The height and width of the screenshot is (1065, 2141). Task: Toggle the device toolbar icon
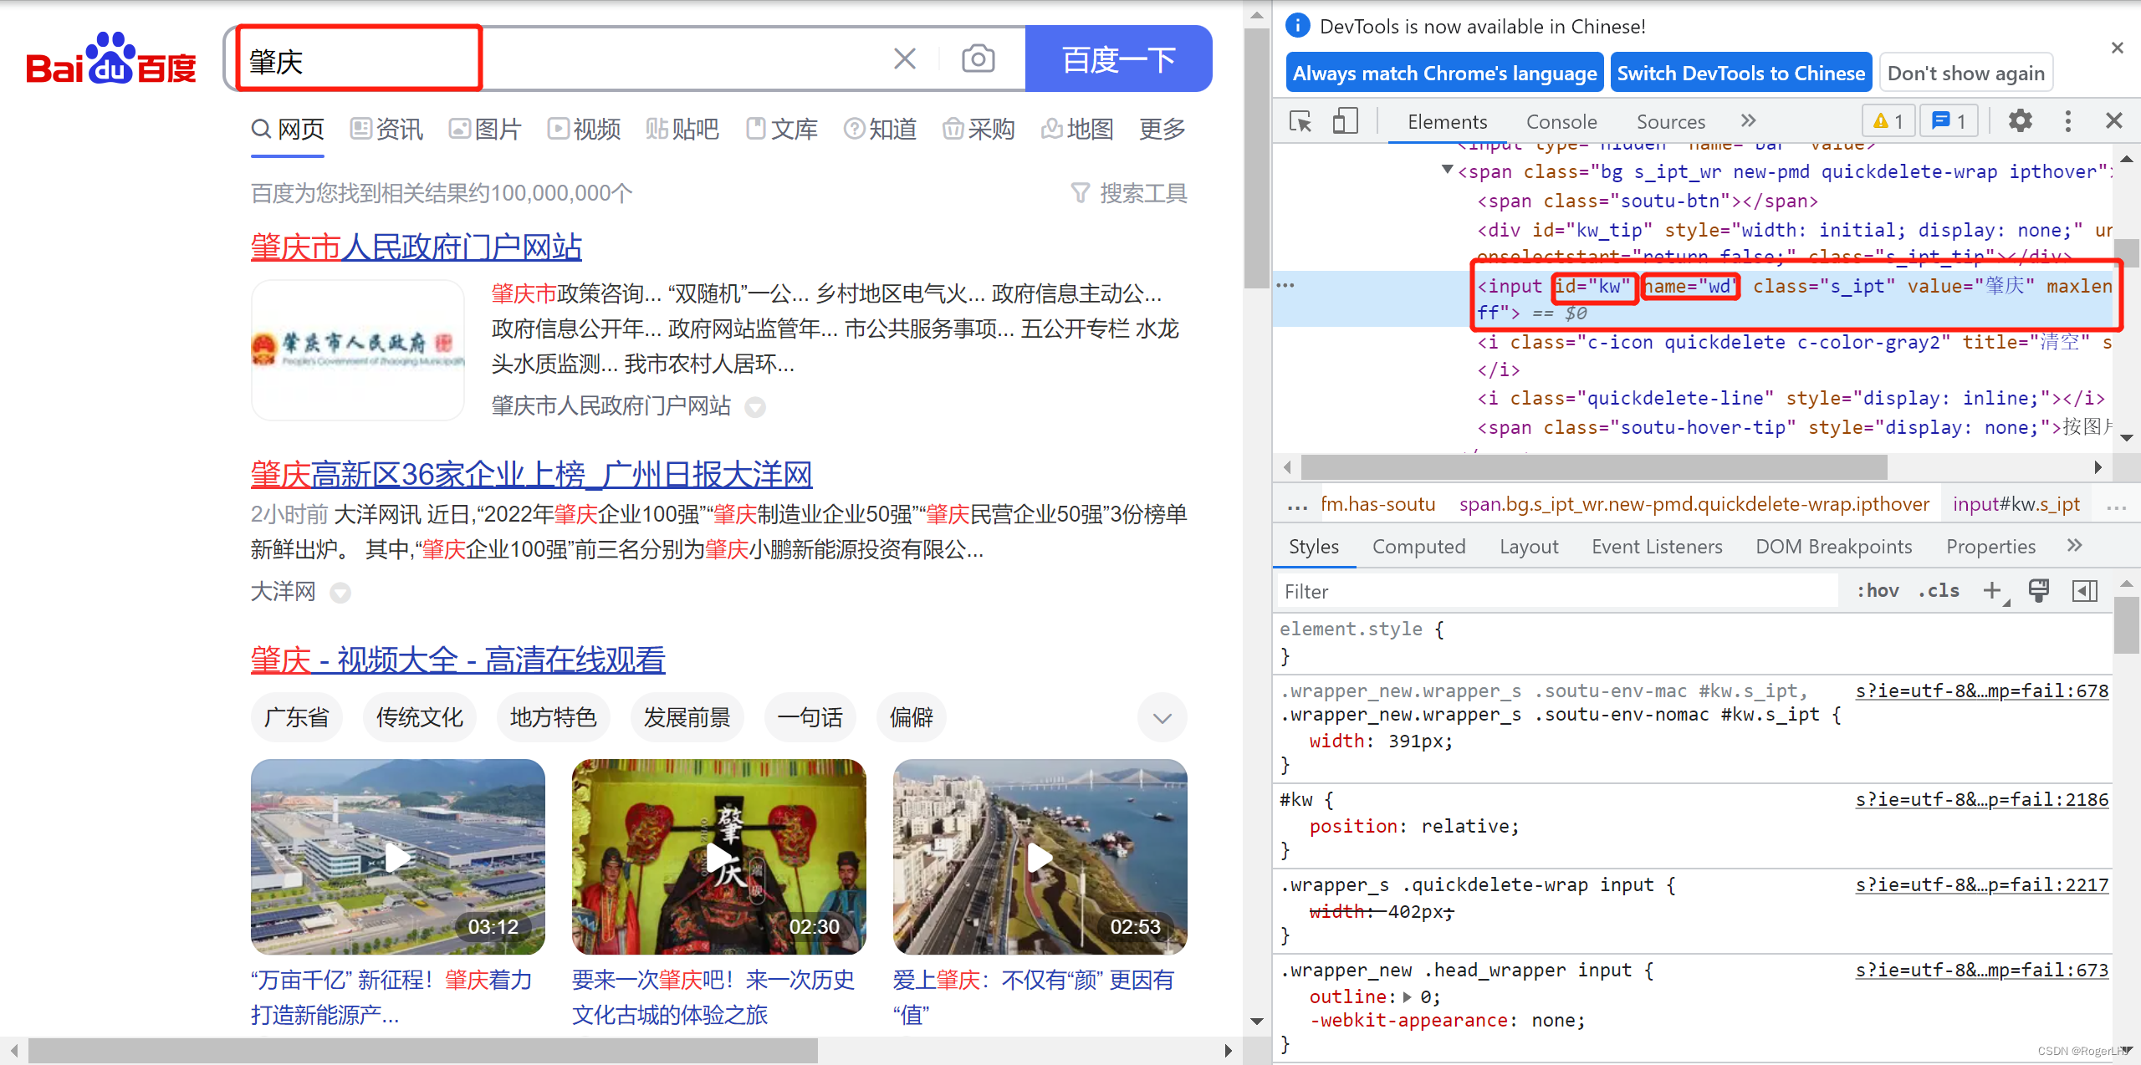1346,122
